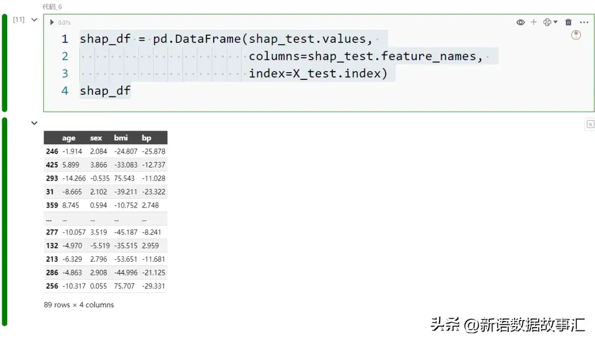Click the round assistant icon in cell

(x=576, y=35)
